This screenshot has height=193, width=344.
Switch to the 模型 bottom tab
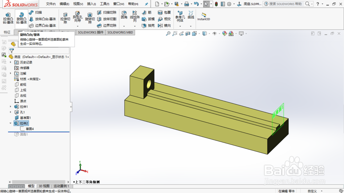[31, 186]
